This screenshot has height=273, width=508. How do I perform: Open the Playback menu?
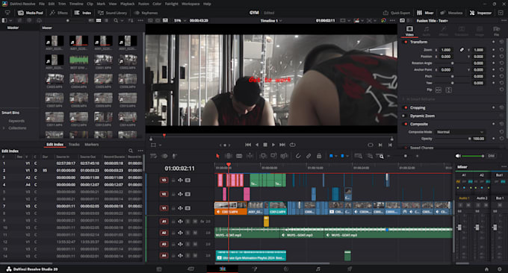pyautogui.click(x=127, y=4)
